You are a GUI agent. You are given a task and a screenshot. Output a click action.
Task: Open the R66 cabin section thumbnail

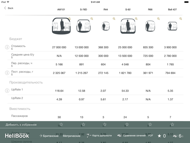click(x=150, y=26)
